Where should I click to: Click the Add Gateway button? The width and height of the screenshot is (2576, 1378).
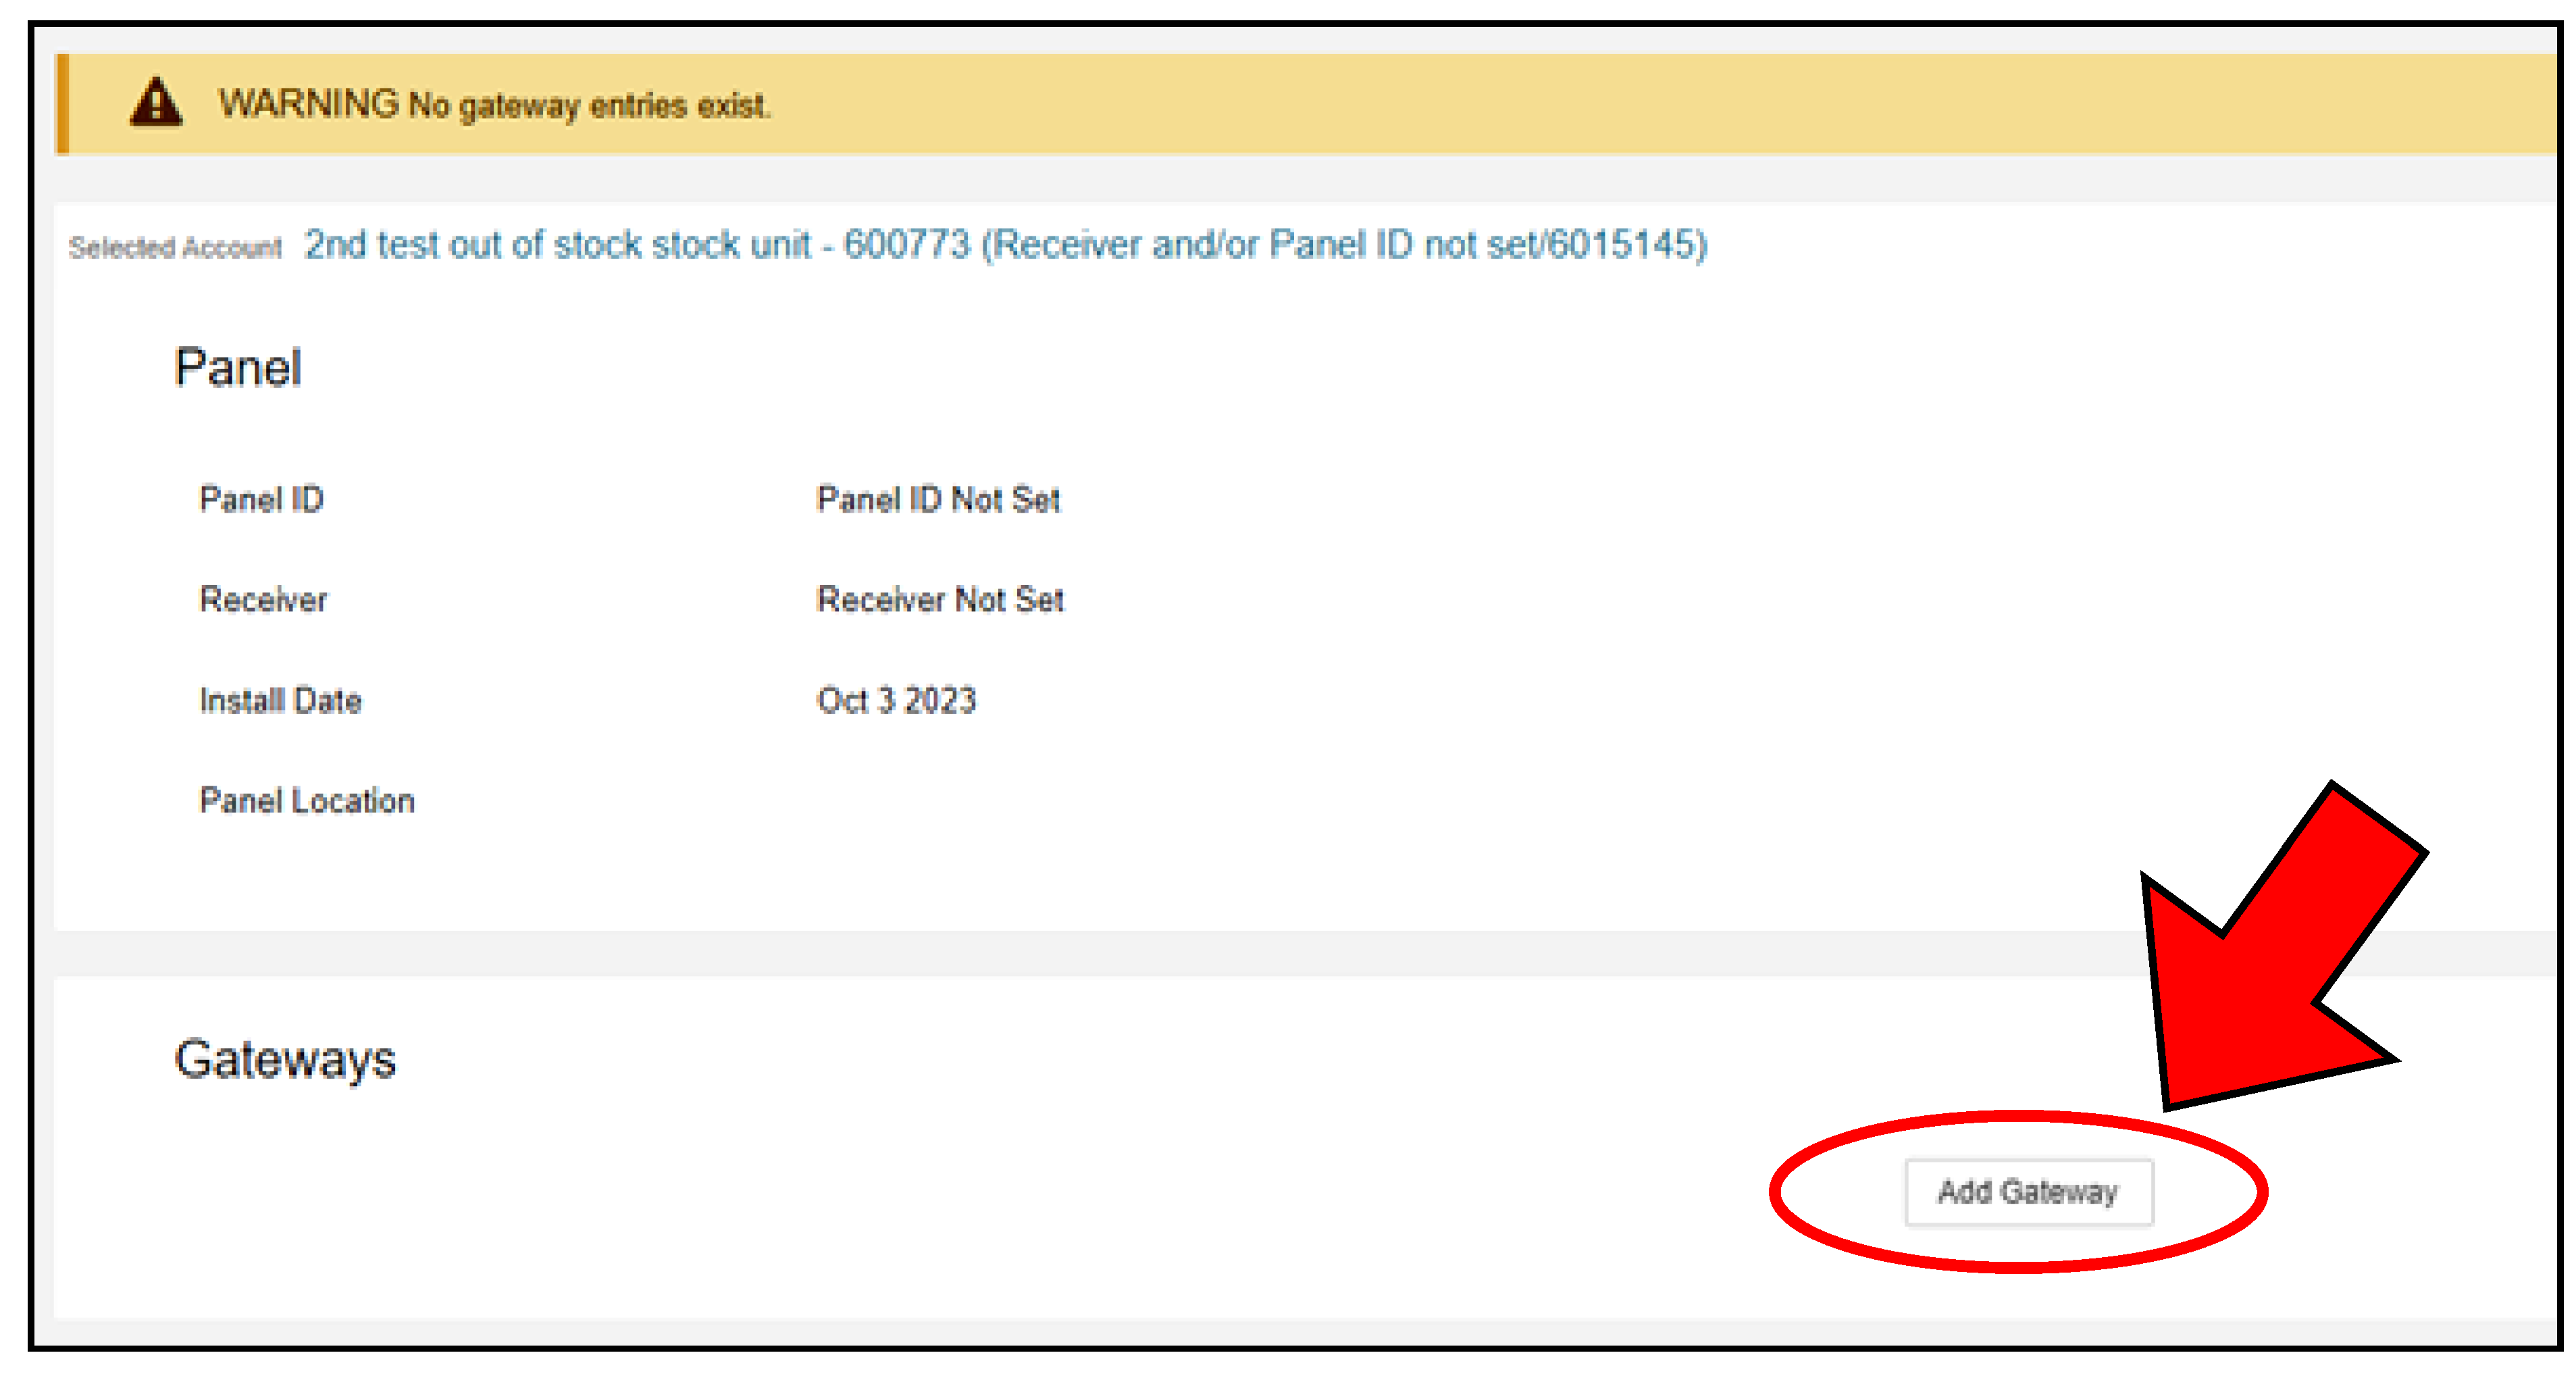click(2028, 1191)
